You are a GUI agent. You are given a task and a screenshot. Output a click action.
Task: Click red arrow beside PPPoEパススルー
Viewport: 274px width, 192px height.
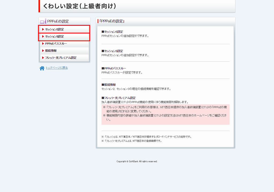click(43, 43)
